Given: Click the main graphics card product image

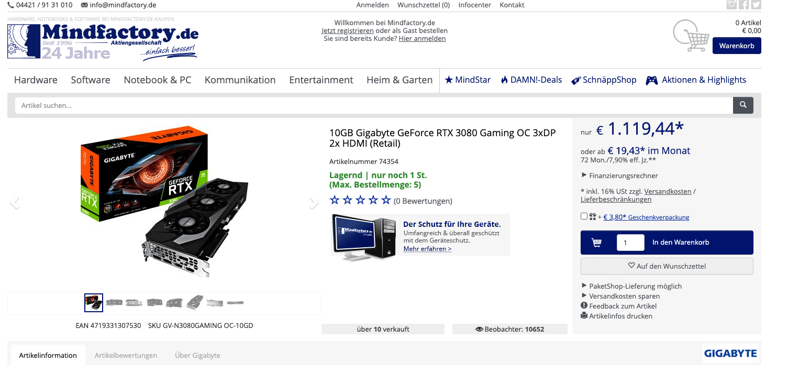Looking at the screenshot, I should coord(164,203).
